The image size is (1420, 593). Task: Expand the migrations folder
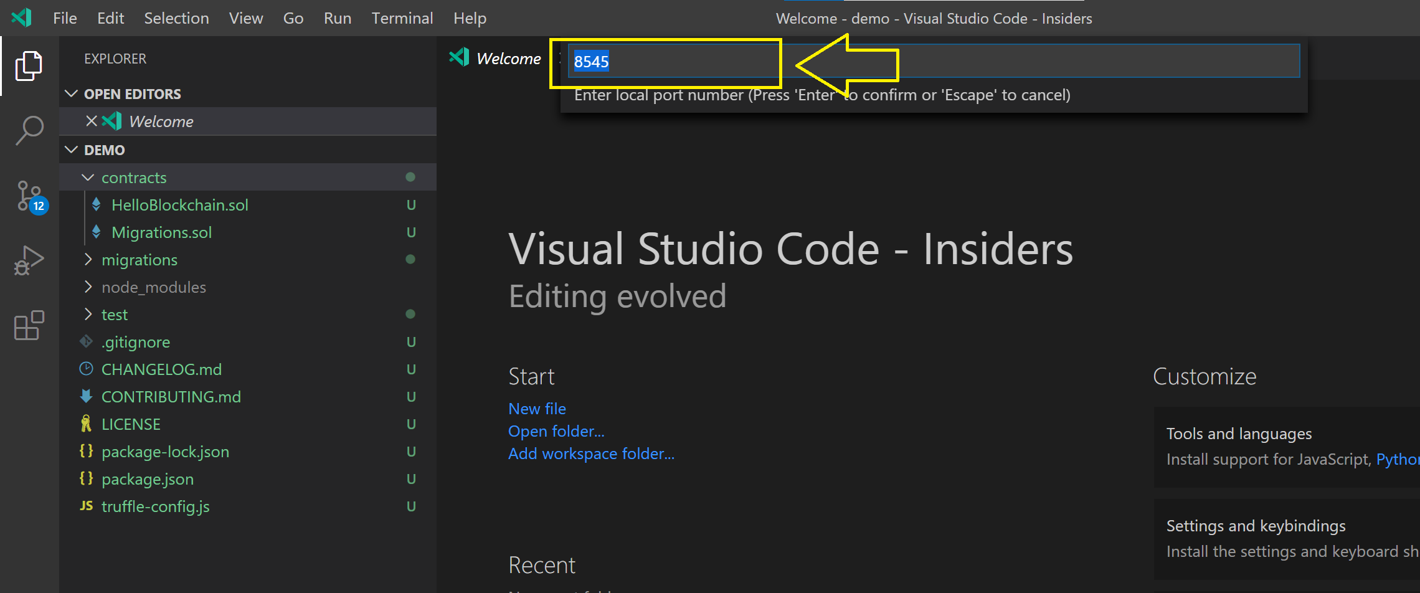pos(88,259)
